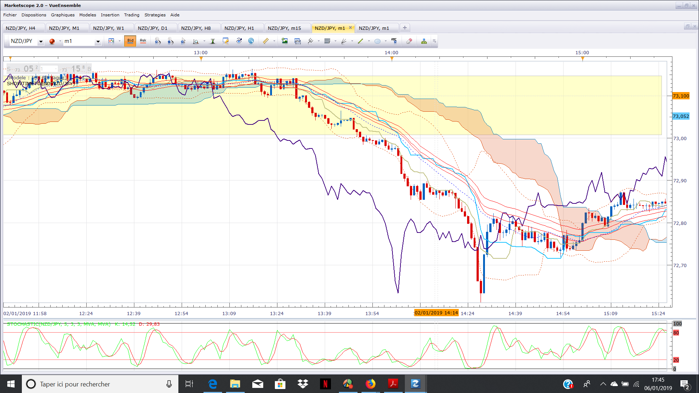Switch to the NZD/JPY, D1 tab

click(x=156, y=28)
